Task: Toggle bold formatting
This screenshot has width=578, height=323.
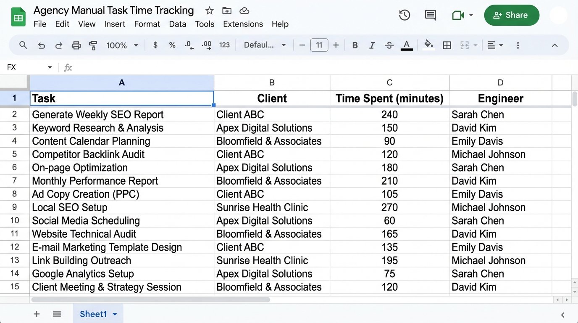Action: pos(355,45)
